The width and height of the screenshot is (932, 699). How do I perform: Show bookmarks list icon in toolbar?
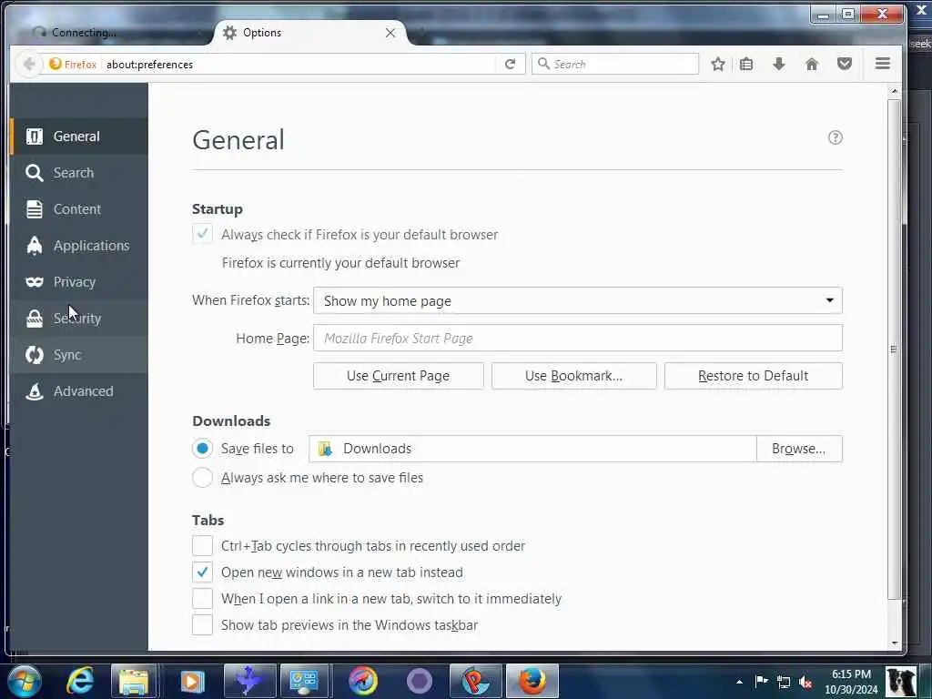tap(746, 64)
